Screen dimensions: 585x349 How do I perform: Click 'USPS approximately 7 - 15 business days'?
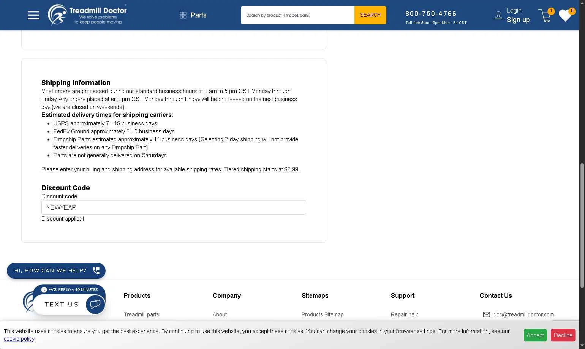(105, 123)
